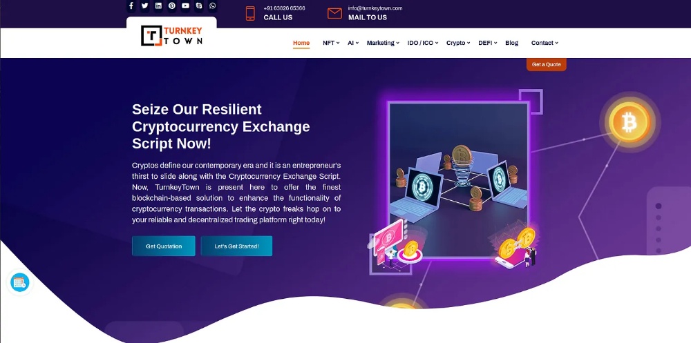
Task: Click the Let's Get Started! button
Action: point(236,246)
